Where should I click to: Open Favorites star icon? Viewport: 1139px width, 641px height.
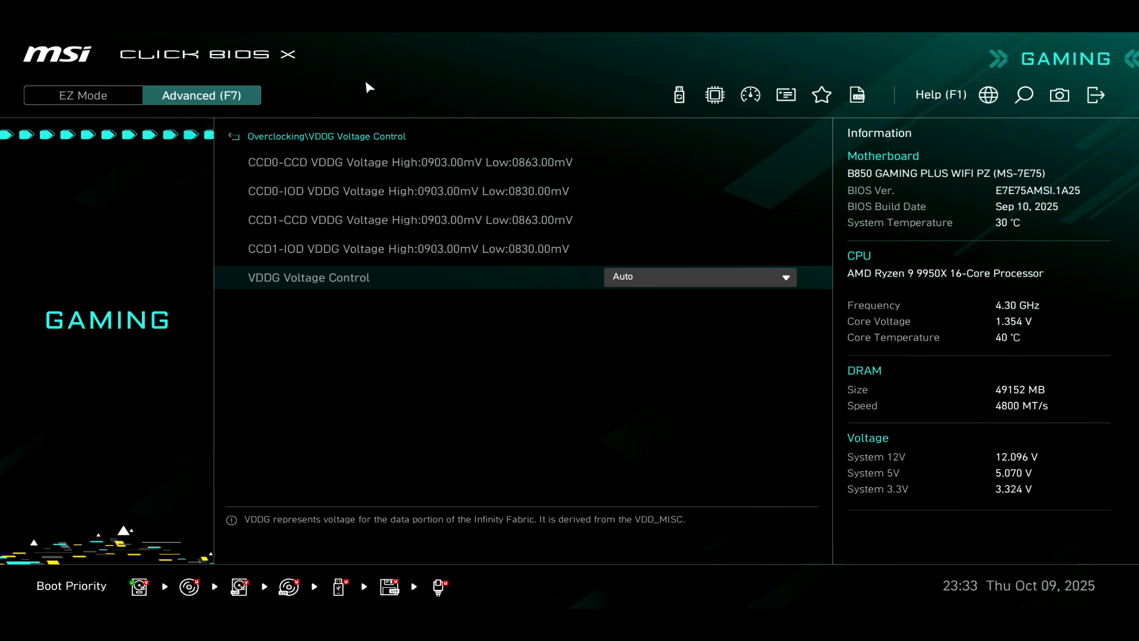(x=822, y=95)
